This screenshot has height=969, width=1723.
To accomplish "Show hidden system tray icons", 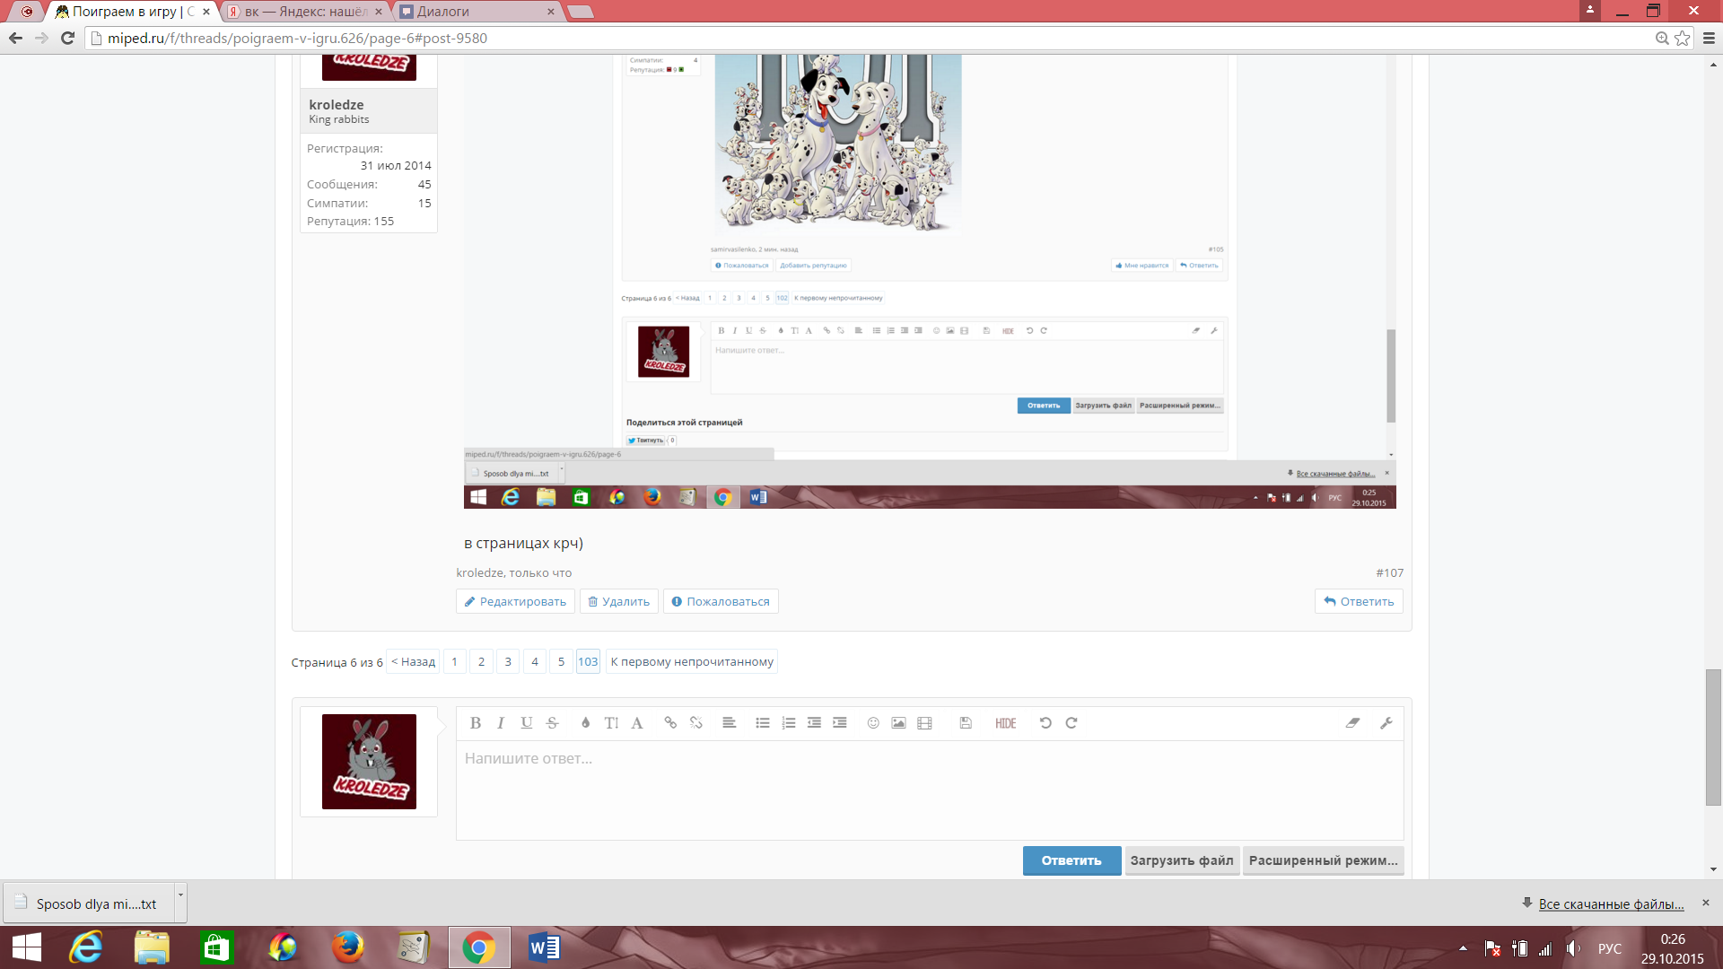I will [x=1463, y=948].
